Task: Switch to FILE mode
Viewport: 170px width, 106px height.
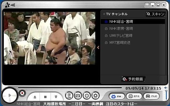Action: pyautogui.click(x=151, y=96)
